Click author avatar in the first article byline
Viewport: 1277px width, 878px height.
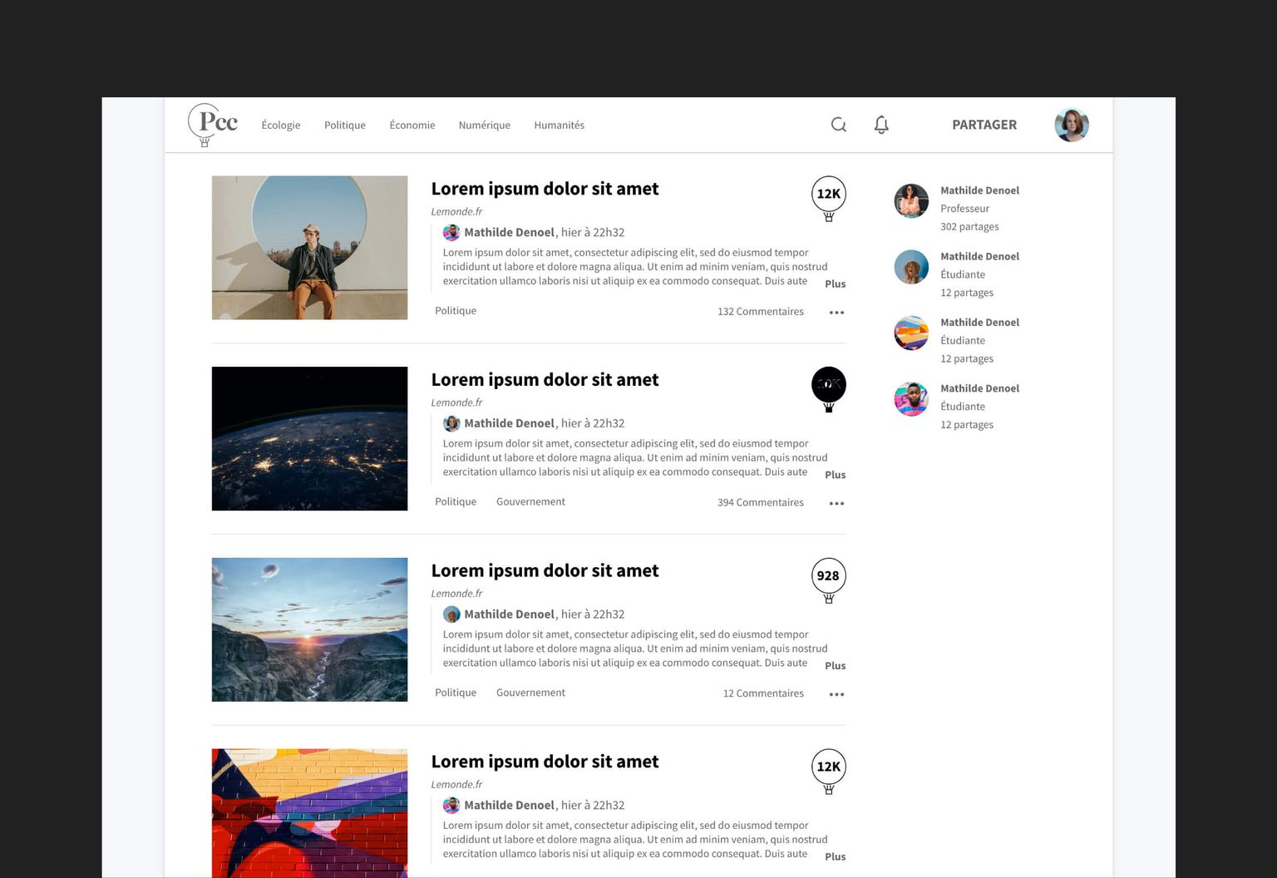(x=451, y=232)
